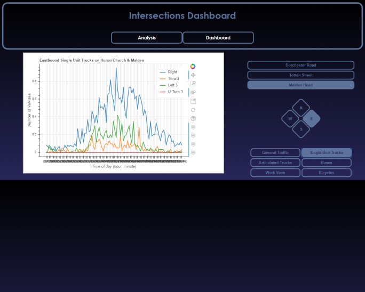
Task: Click the Bokeh logo icon
Action: tap(193, 67)
